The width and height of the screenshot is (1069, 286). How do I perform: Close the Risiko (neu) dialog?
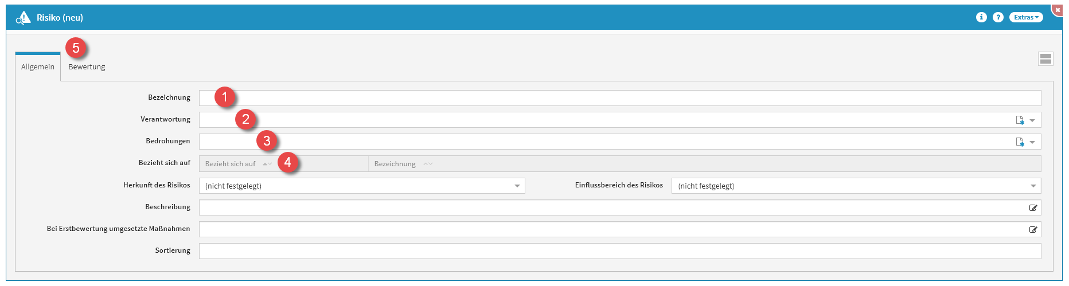pos(1058,10)
